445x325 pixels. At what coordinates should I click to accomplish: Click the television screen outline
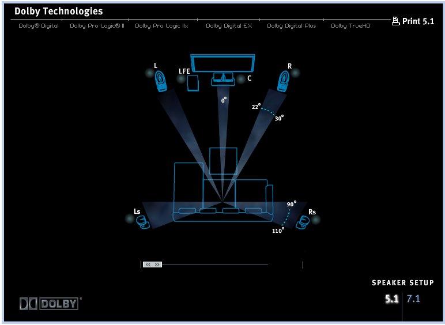(223, 63)
